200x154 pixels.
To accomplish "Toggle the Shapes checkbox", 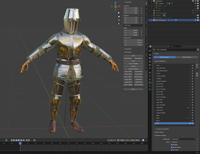I will [x=172, y=145].
